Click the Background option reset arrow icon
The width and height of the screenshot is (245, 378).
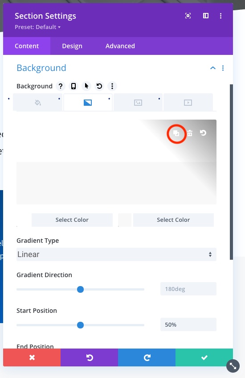(x=99, y=86)
